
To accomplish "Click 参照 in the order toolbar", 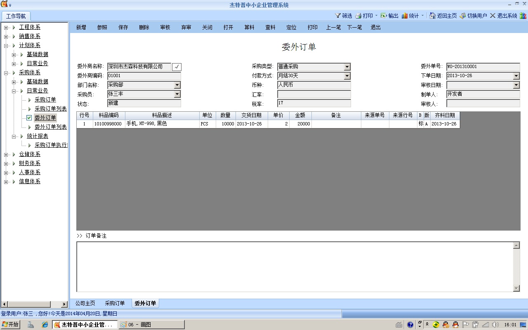I will [x=102, y=27].
